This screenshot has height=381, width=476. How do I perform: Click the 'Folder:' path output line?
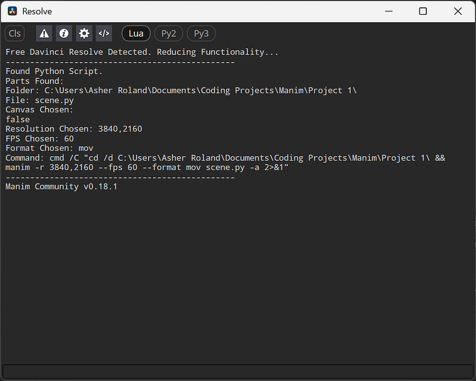(181, 91)
